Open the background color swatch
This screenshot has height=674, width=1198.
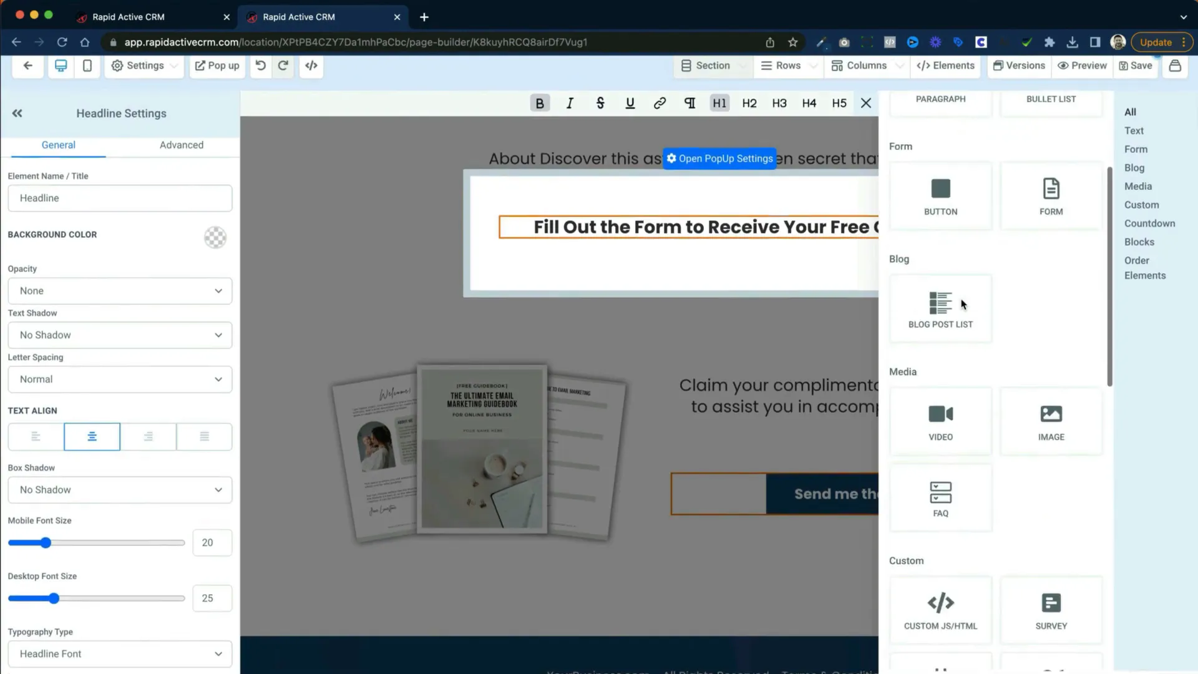[x=215, y=238]
